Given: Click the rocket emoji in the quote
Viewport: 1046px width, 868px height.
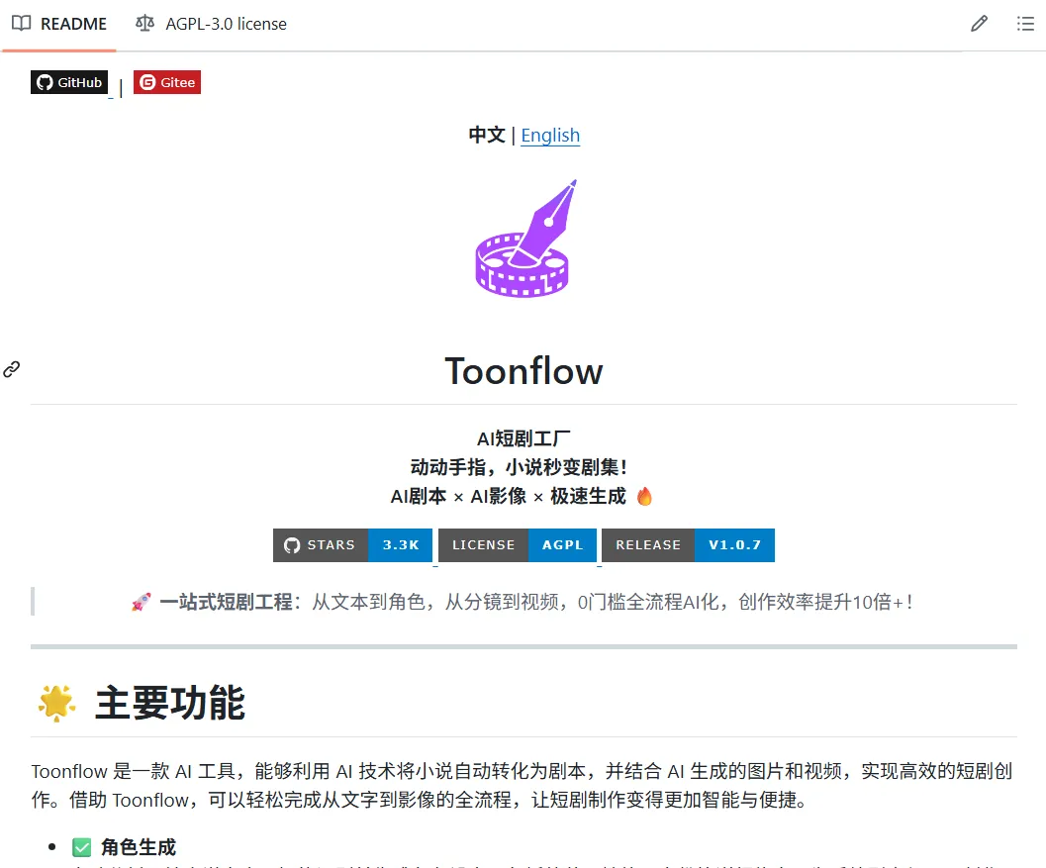Looking at the screenshot, I should (x=141, y=602).
